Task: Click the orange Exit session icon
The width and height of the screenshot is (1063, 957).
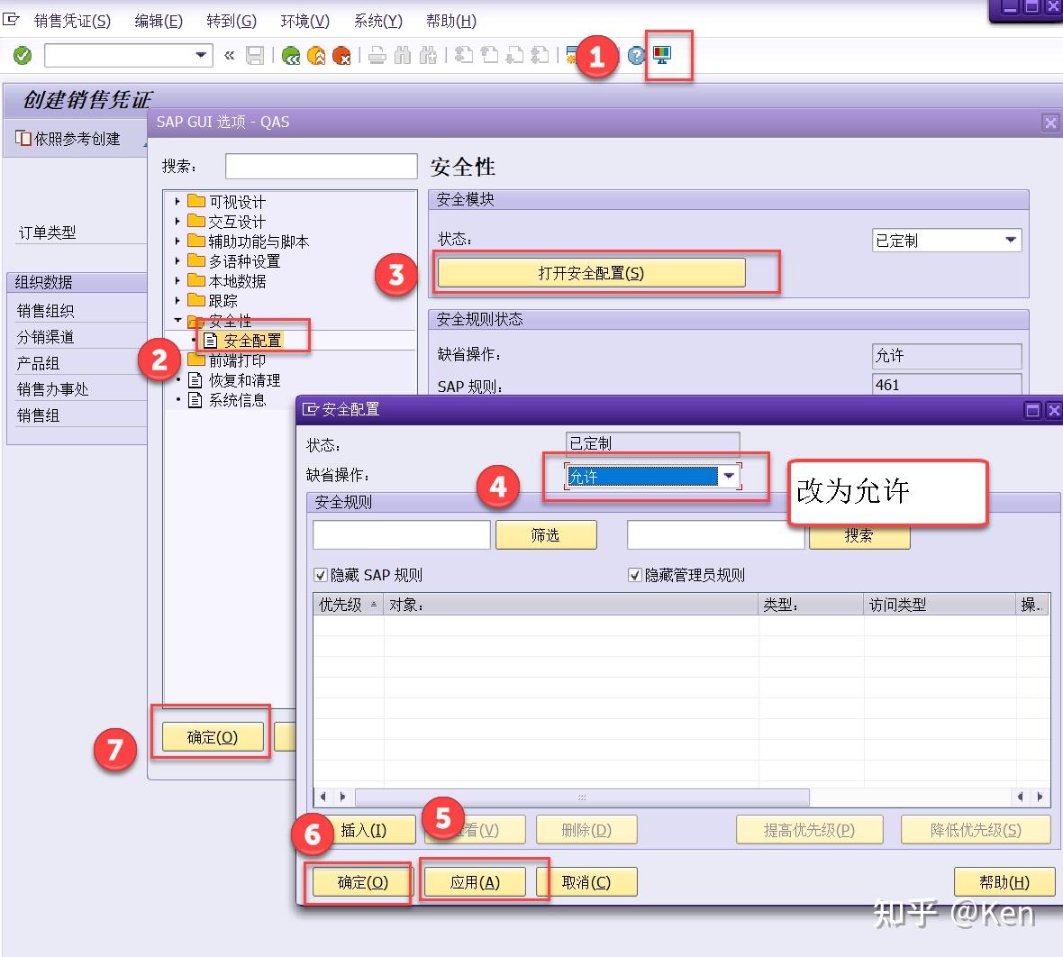Action: (316, 56)
